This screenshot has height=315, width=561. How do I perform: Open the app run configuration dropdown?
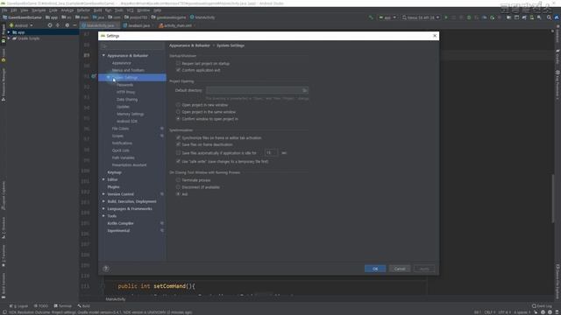pos(387,17)
